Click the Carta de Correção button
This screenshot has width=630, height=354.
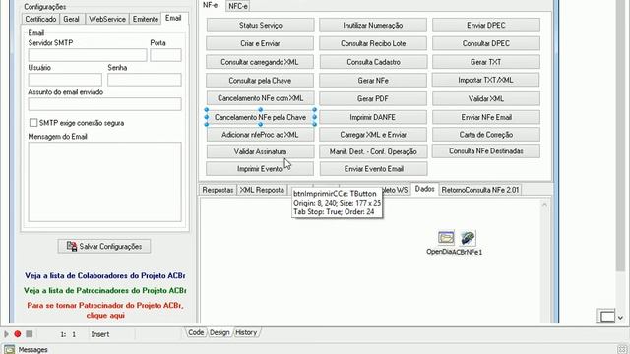tap(486, 135)
